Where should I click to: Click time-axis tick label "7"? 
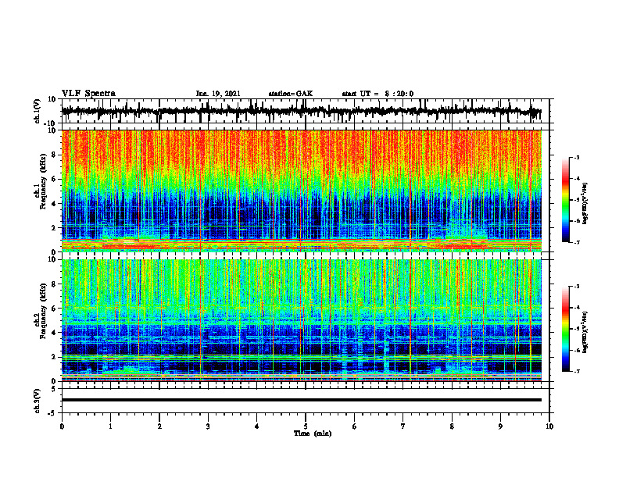[403, 426]
